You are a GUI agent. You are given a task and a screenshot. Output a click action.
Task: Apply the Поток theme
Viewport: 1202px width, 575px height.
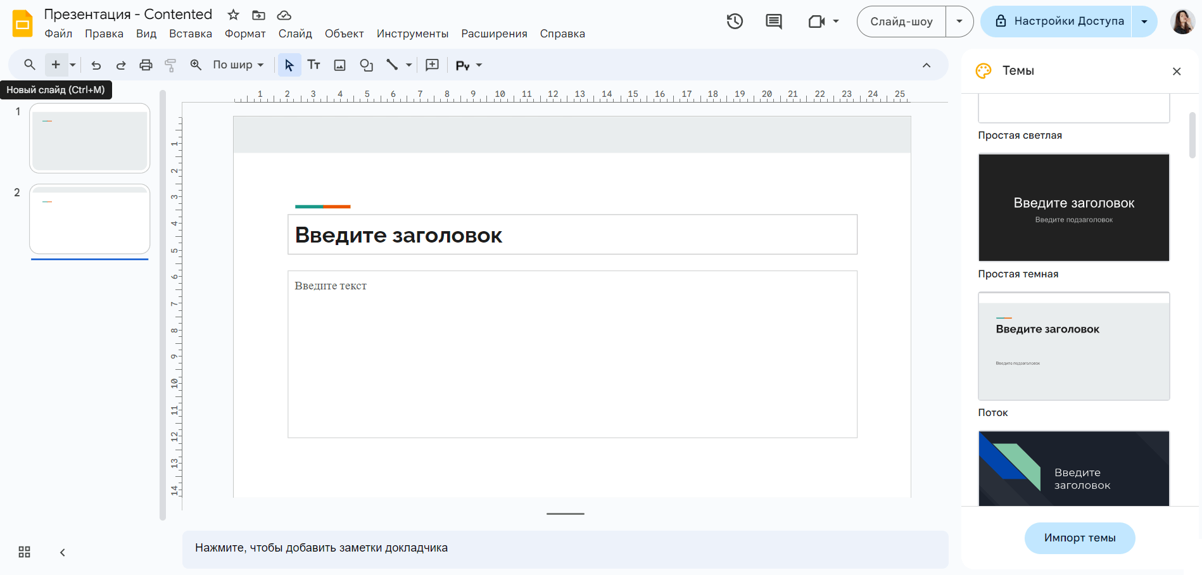(x=1074, y=346)
